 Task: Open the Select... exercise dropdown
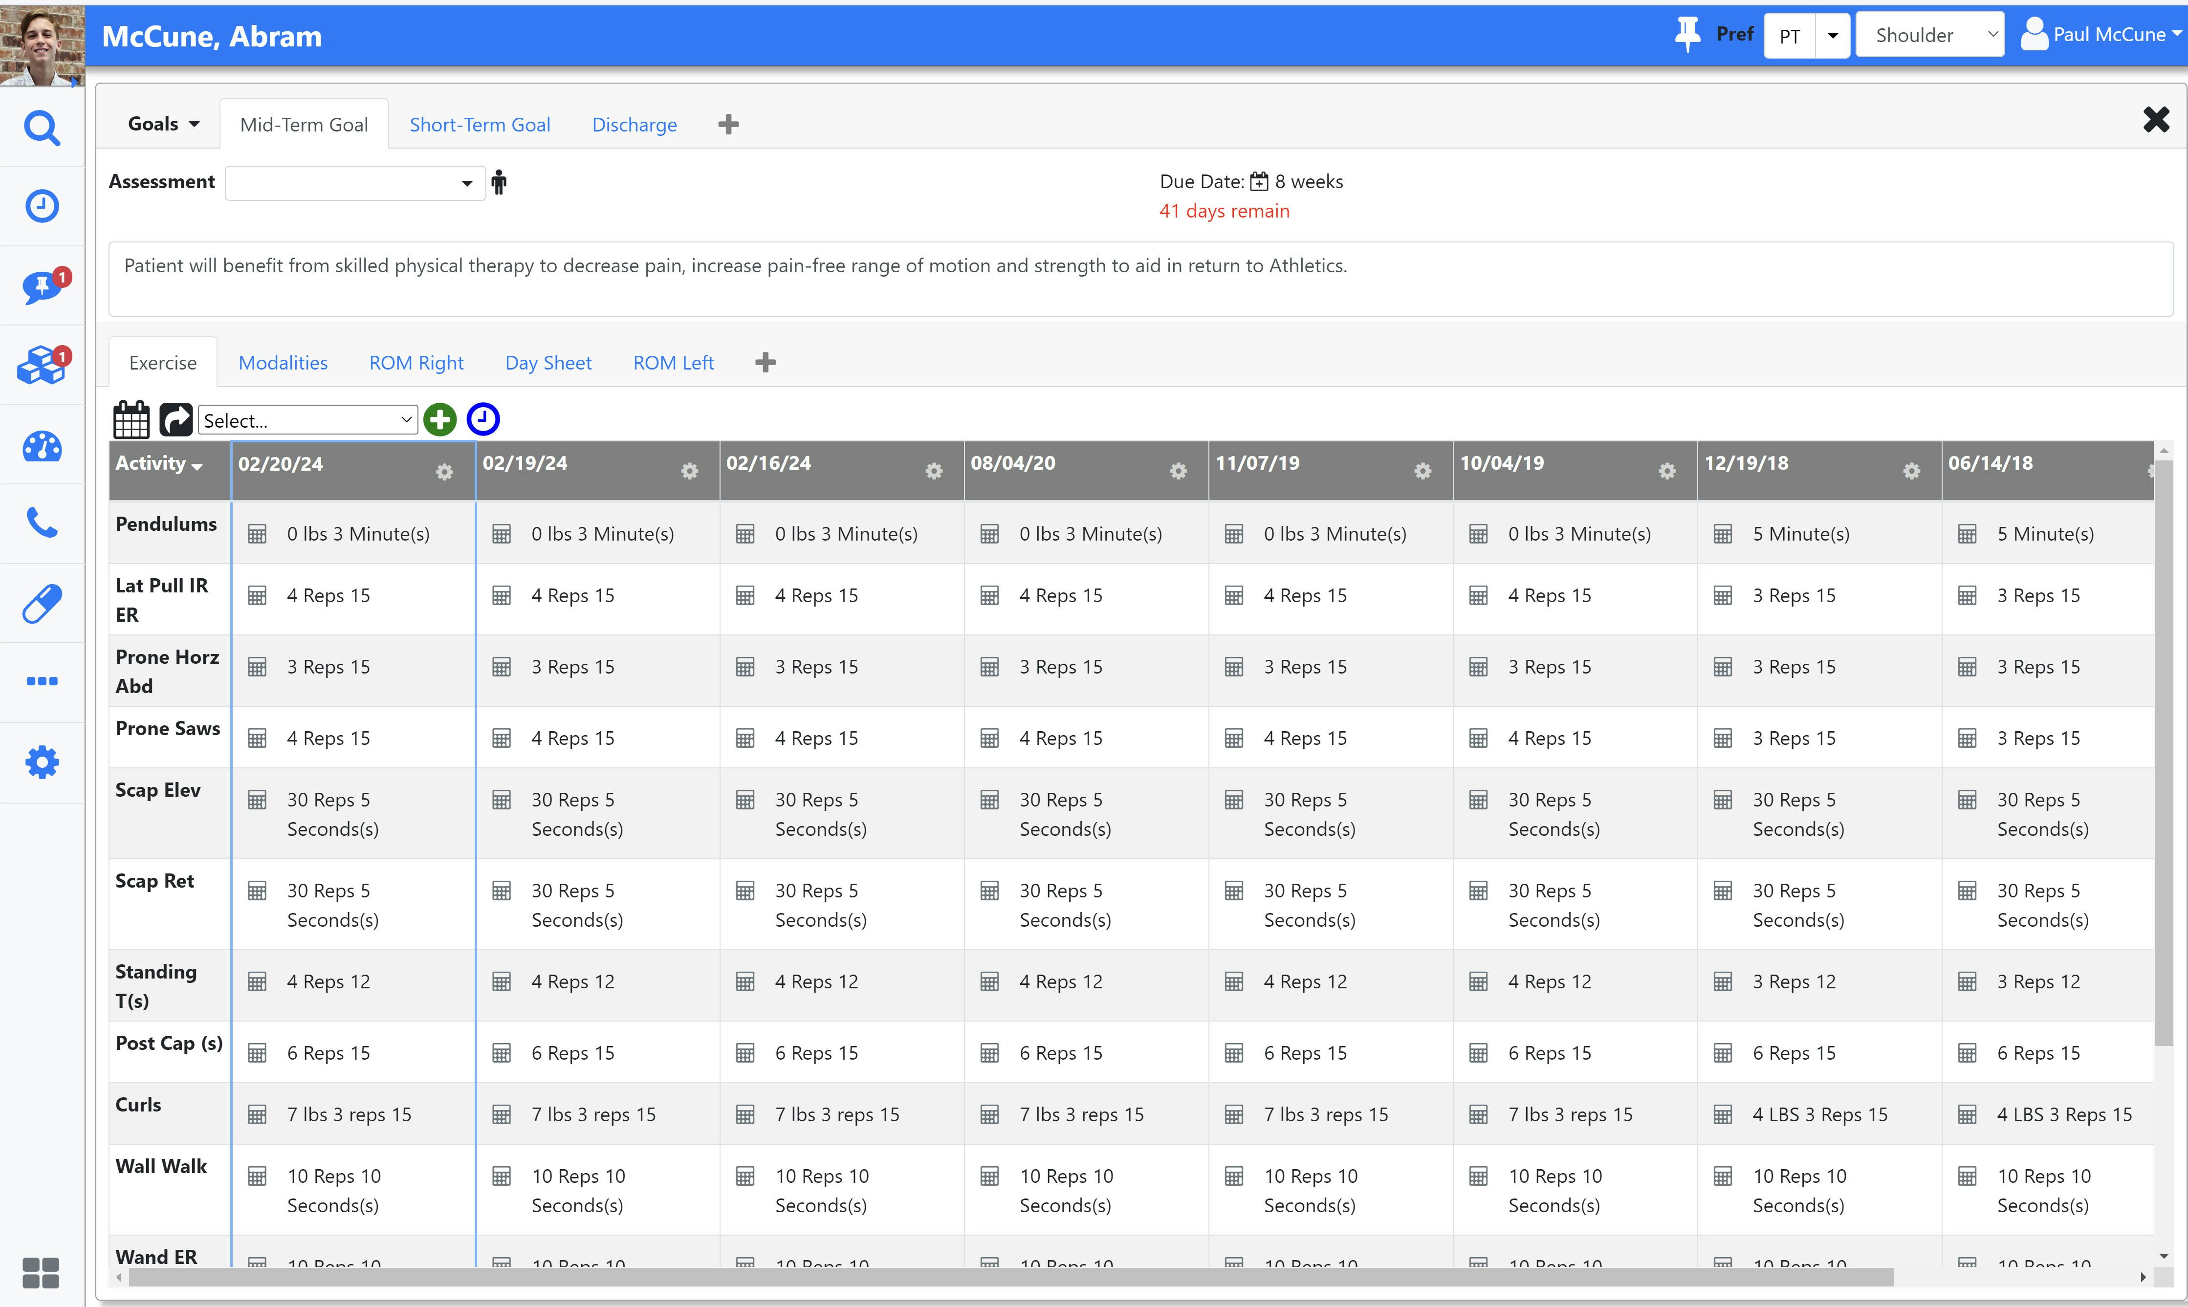306,420
